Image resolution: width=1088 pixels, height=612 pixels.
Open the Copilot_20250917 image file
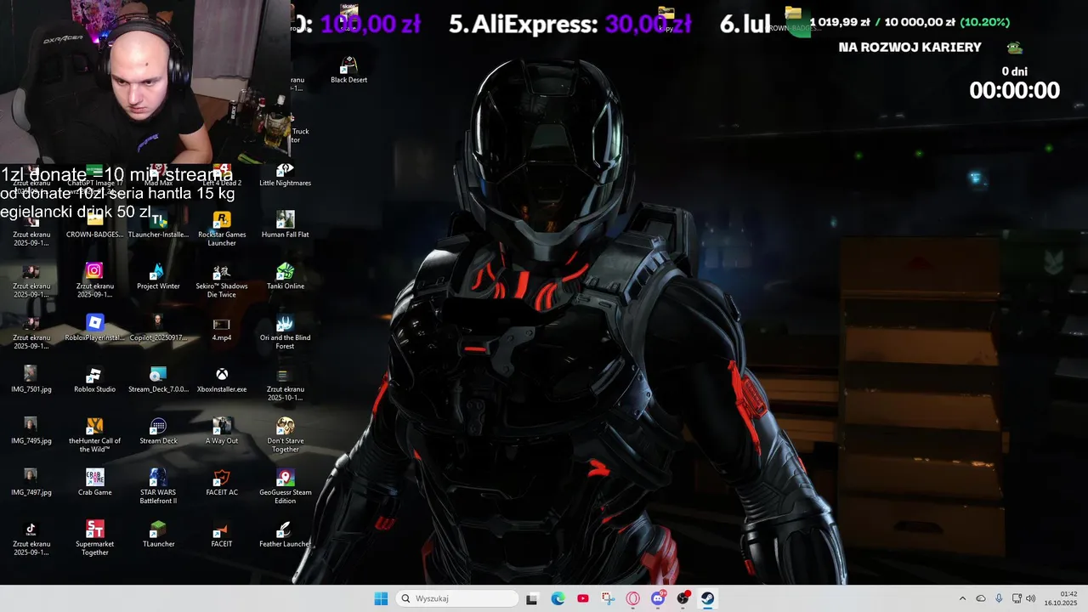point(158,328)
